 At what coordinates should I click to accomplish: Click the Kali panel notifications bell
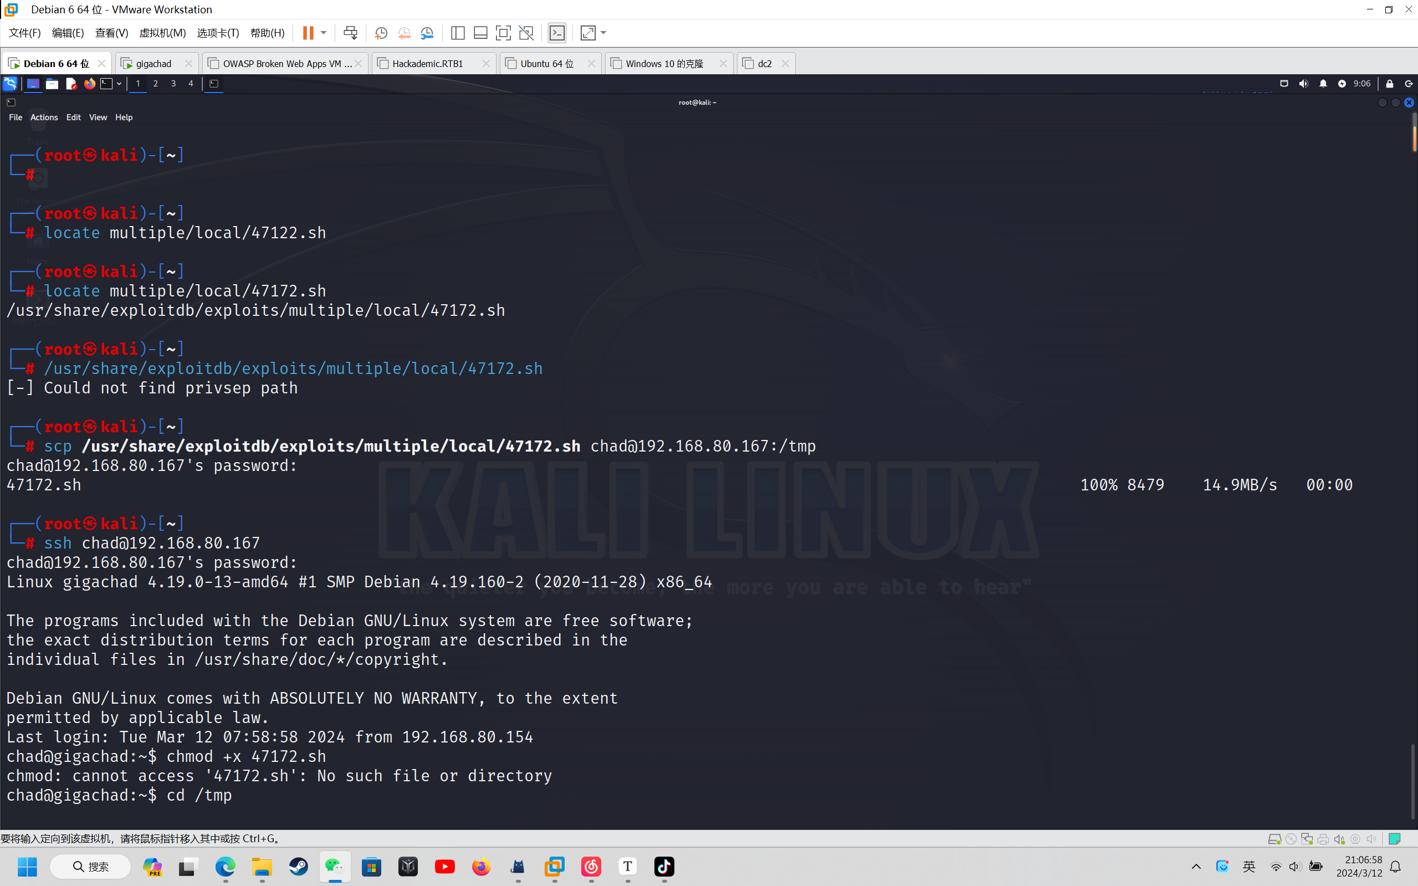(x=1323, y=84)
